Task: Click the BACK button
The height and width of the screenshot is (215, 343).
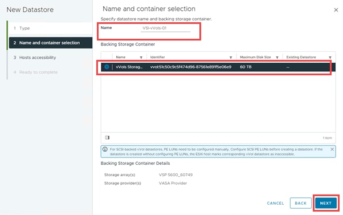Action: point(301,203)
